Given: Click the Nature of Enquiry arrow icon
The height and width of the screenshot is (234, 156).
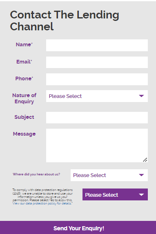Looking at the screenshot, I should click(141, 96).
